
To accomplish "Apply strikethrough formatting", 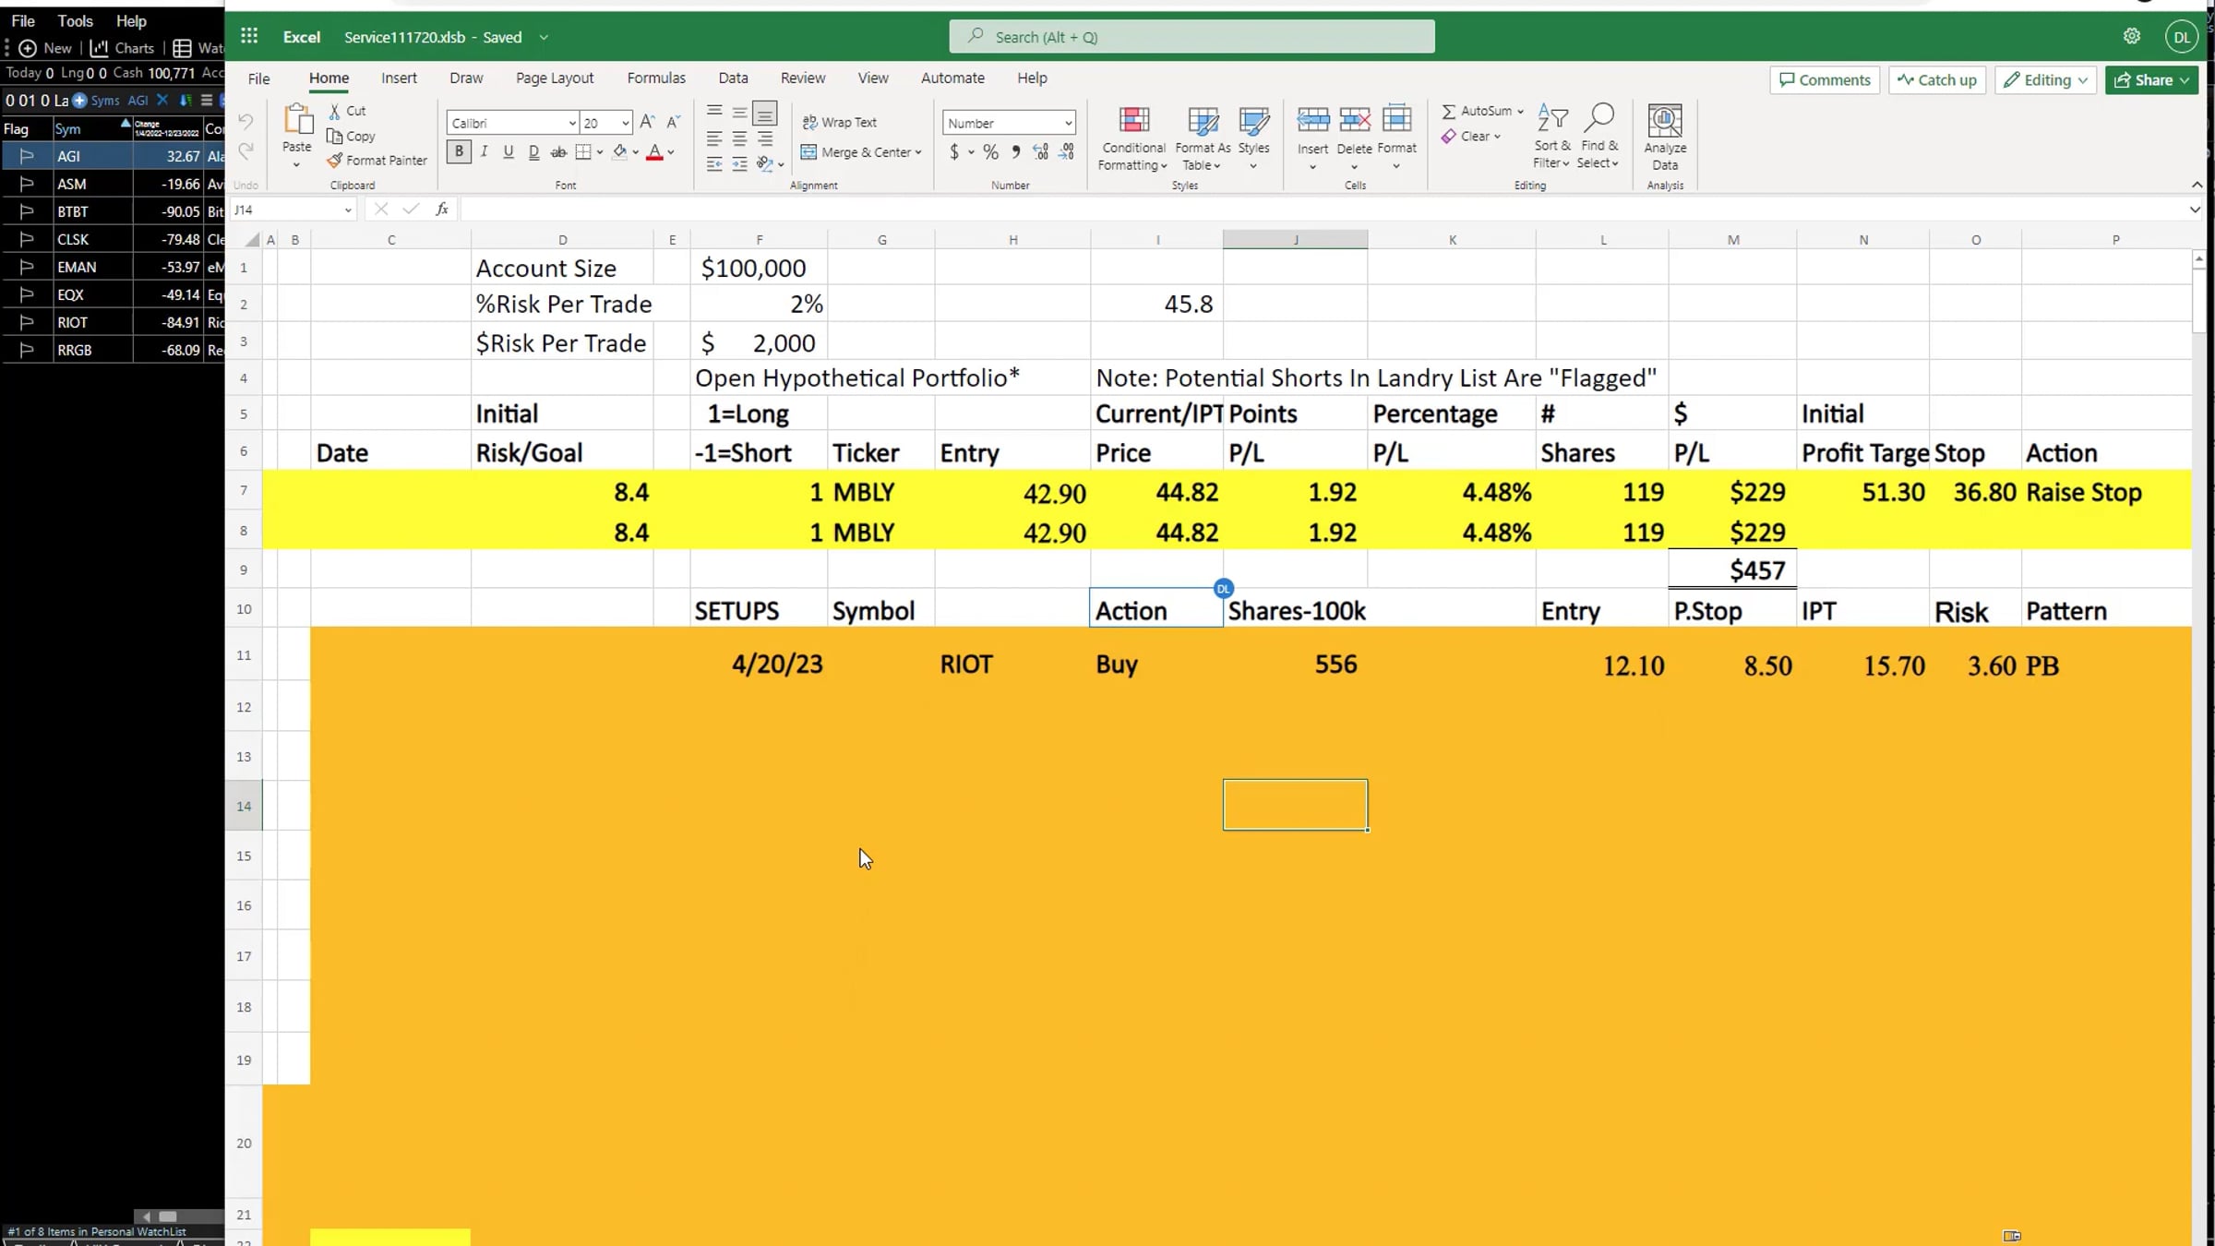I will [x=558, y=152].
